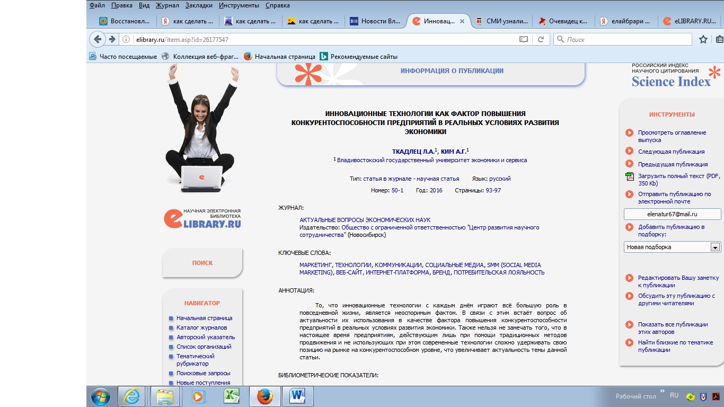Click author link ТКАДЛЕЦ Л.А.
724x407 pixels.
point(412,152)
